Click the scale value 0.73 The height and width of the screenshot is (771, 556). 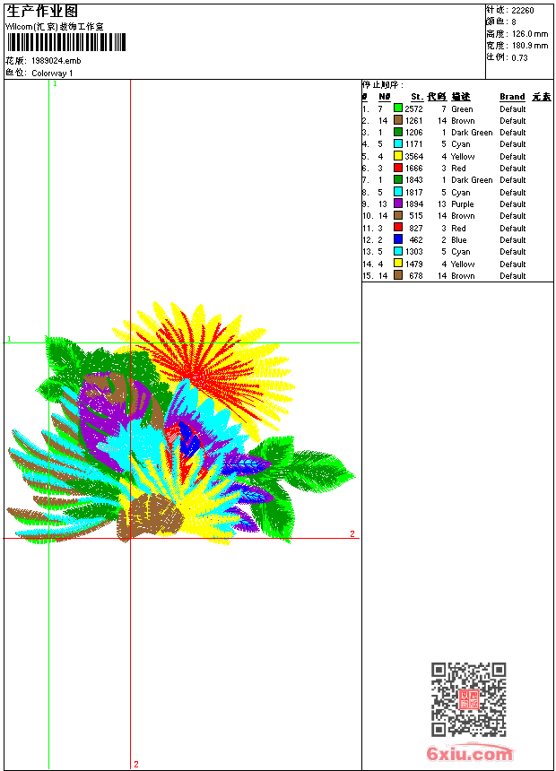point(519,58)
